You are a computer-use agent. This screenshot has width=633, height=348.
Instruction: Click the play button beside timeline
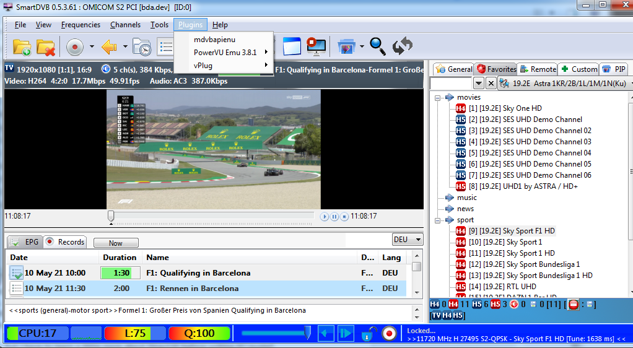(325, 217)
